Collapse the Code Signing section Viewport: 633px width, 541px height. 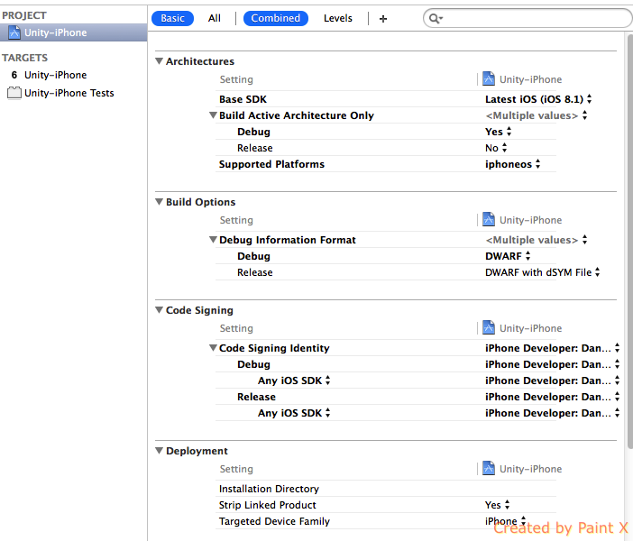click(x=160, y=310)
